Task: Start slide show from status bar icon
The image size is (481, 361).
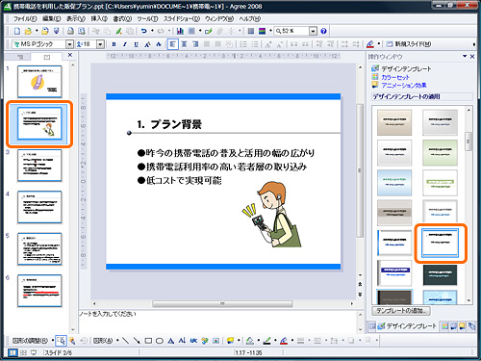Action: click(34, 352)
